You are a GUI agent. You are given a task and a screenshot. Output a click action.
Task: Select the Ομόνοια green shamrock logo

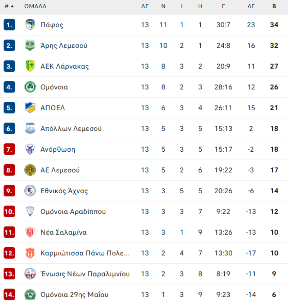[30, 87]
